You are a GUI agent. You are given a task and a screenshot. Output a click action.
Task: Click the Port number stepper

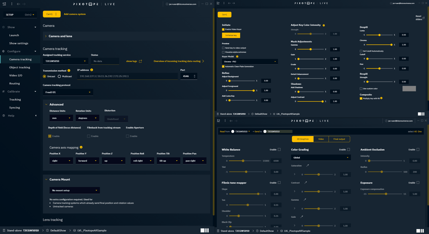pyautogui.click(x=195, y=76)
